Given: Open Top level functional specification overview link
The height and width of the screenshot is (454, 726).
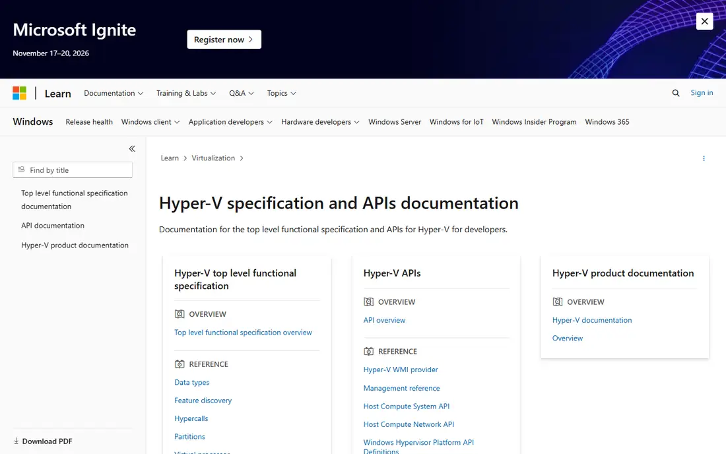Looking at the screenshot, I should [x=243, y=333].
